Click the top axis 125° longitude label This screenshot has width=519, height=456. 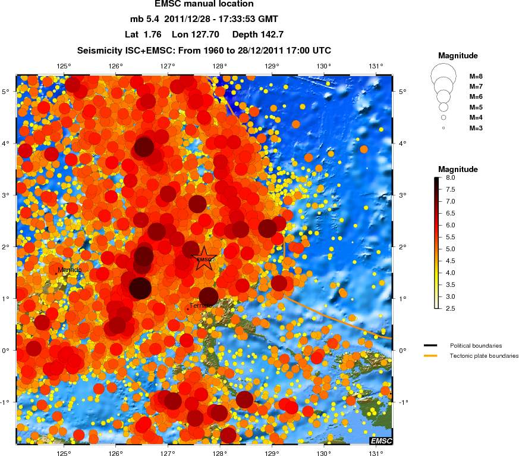64,66
